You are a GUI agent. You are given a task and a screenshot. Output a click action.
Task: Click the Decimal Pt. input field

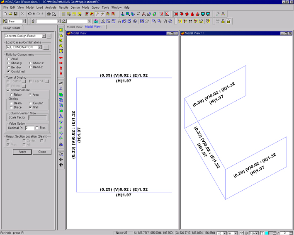29,128
